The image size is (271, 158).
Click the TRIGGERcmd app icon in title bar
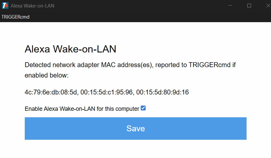click(x=5, y=6)
